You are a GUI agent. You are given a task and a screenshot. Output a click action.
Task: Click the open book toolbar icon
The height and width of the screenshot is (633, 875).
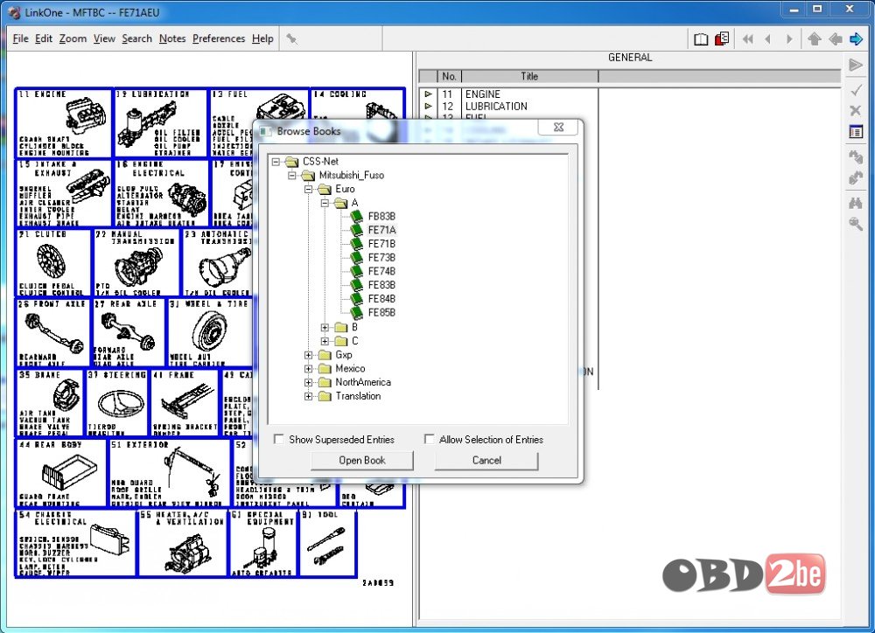[701, 39]
